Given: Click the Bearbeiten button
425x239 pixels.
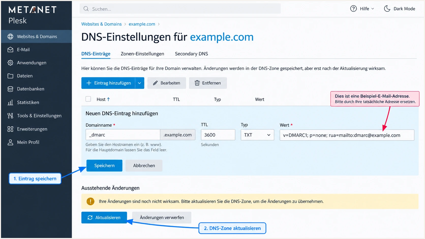Looking at the screenshot, I should tap(167, 83).
